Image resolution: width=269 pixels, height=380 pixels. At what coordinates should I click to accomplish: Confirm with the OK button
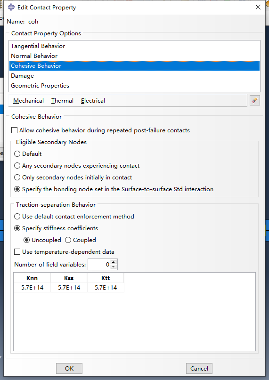coord(69,368)
